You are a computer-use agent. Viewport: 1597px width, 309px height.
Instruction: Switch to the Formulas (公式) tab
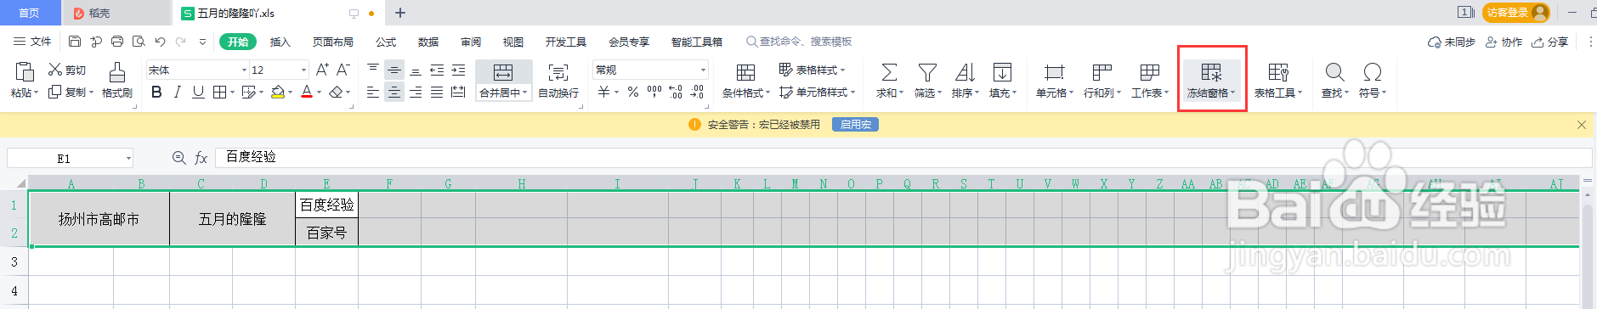tap(386, 42)
